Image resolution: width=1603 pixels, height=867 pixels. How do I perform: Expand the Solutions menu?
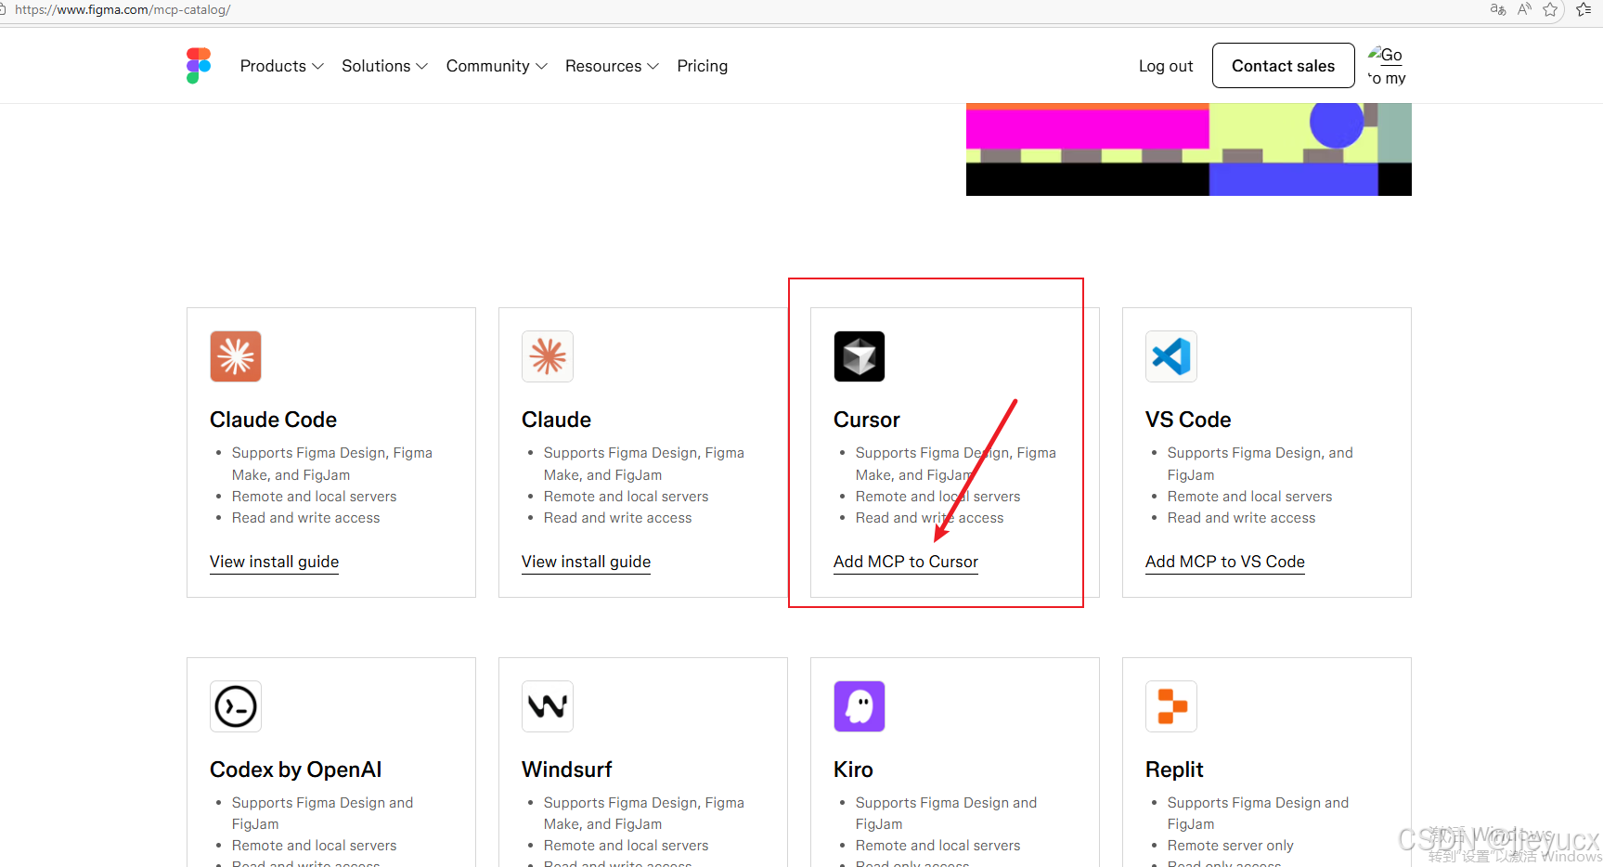(384, 66)
